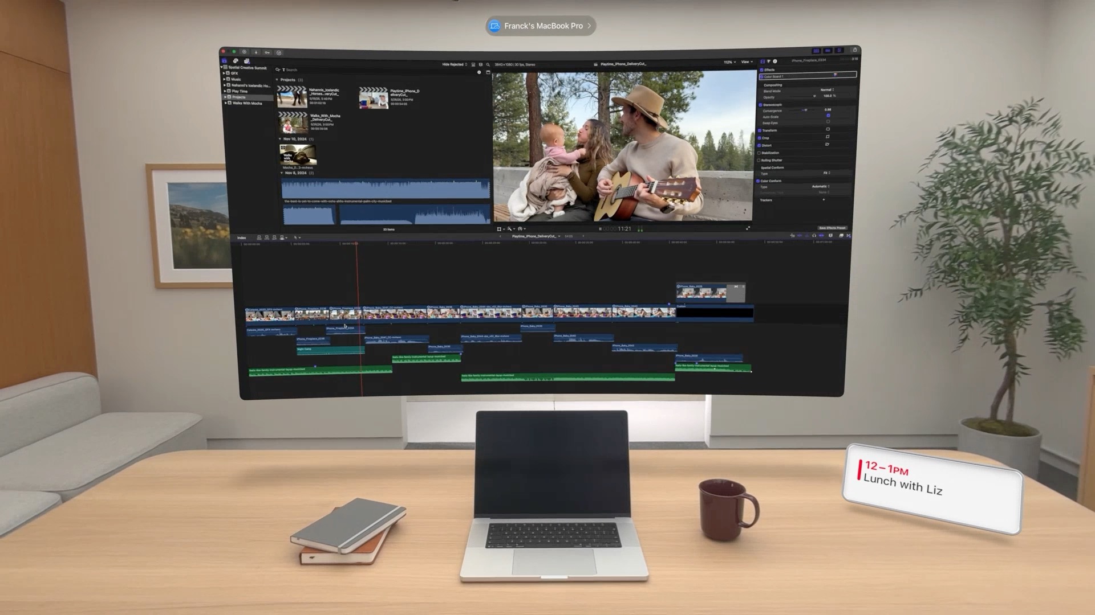Select the Play Time event in sidebar
The width and height of the screenshot is (1095, 615).
(240, 91)
